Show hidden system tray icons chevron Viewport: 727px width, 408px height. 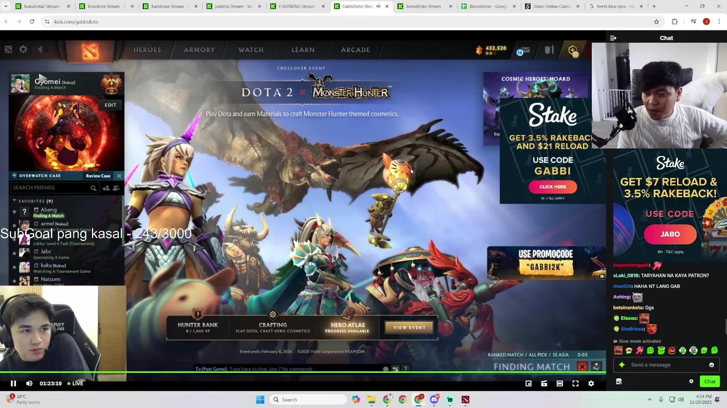click(649, 399)
